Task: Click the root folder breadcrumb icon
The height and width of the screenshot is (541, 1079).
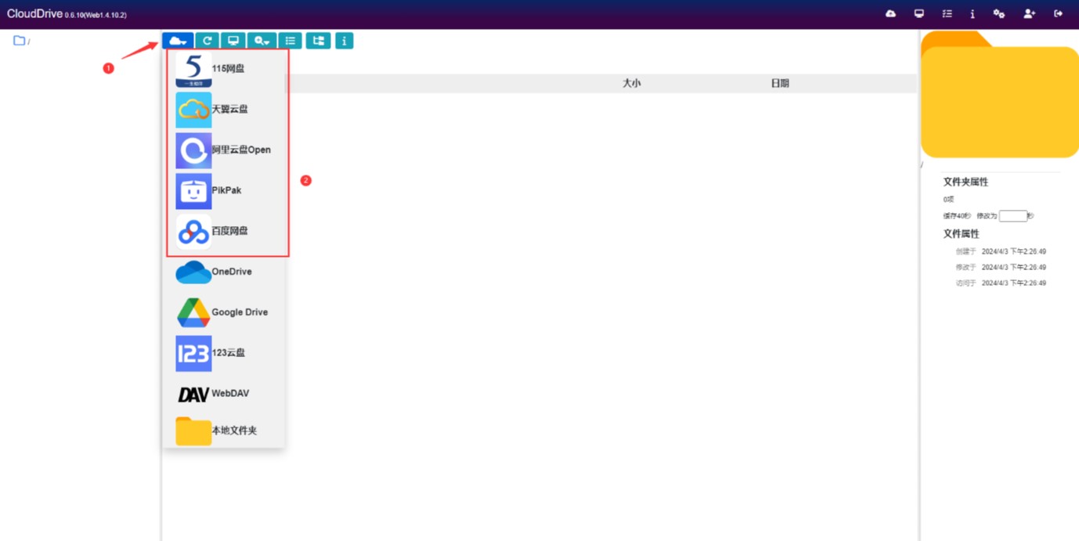Action: [19, 41]
